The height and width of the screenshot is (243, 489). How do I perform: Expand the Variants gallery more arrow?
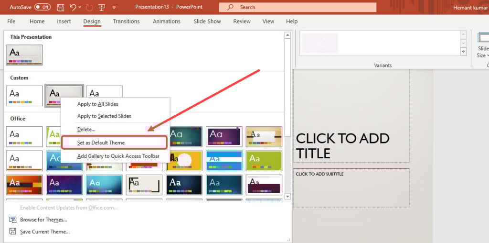click(x=463, y=51)
